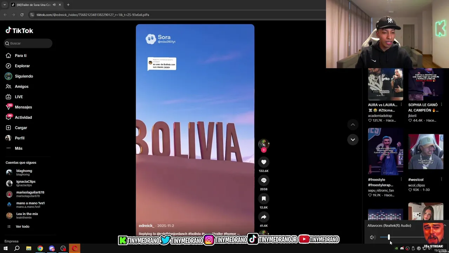449x253 pixels.
Task: Adjust the Altavoces volume slider handle
Action: pos(389,238)
